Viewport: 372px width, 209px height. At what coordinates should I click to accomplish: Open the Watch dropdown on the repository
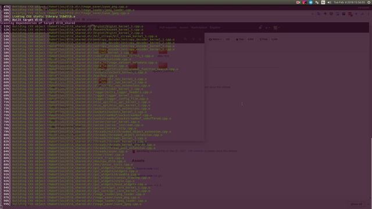[216, 39]
